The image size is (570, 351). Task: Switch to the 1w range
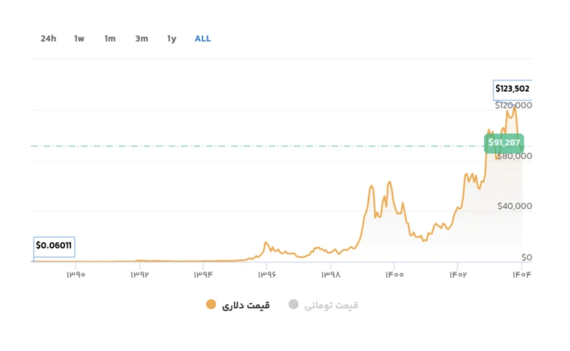79,39
